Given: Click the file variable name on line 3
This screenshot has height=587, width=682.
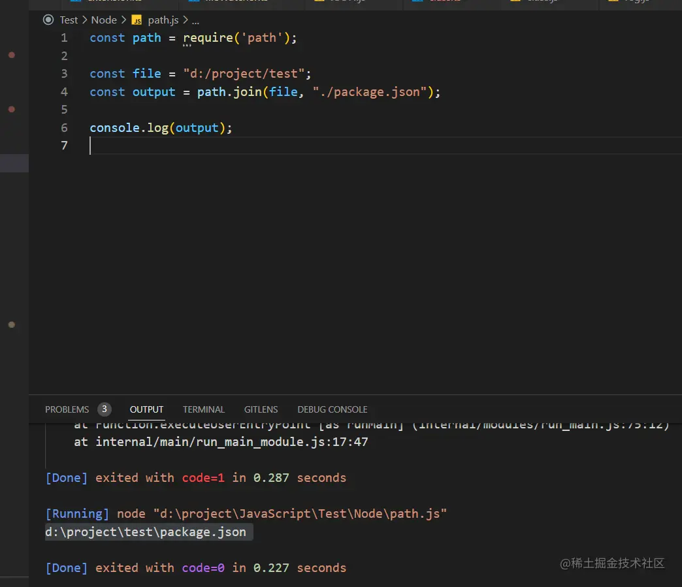Looking at the screenshot, I should tap(146, 74).
